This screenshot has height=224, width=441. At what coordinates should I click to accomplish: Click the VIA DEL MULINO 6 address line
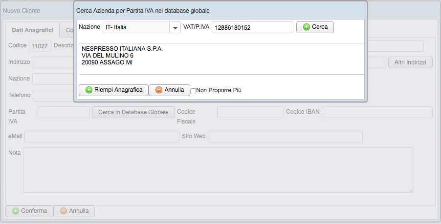pyautogui.click(x=108, y=56)
